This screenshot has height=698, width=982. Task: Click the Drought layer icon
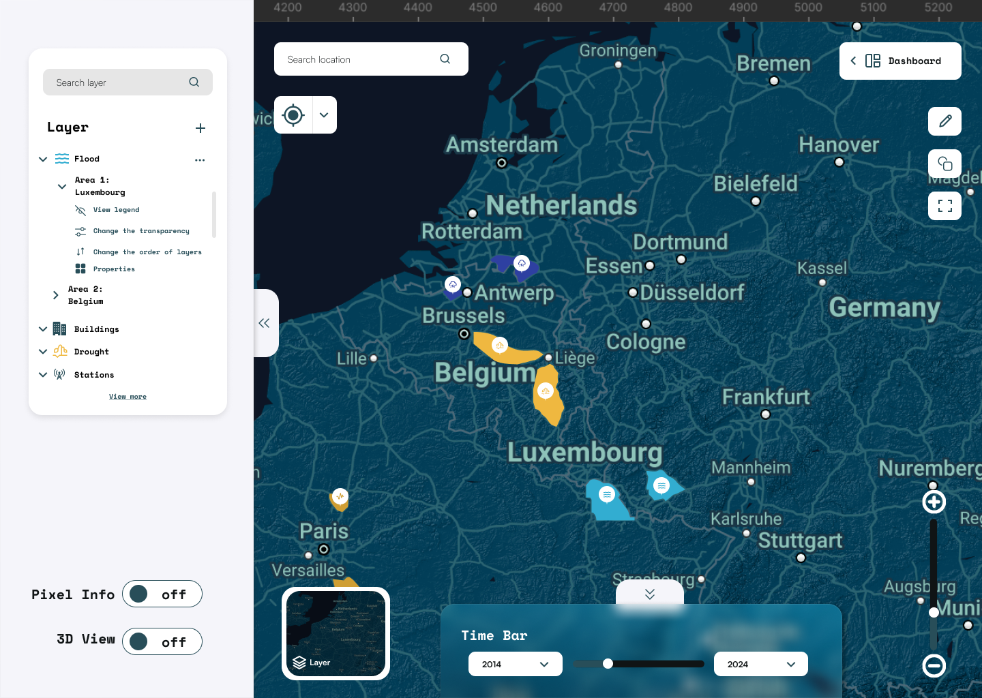pos(60,351)
